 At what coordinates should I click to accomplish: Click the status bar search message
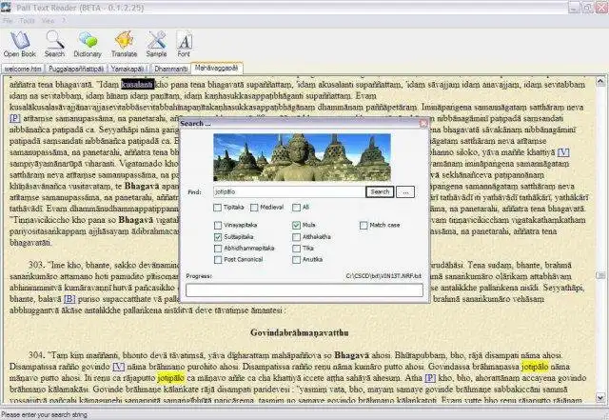click(x=44, y=414)
